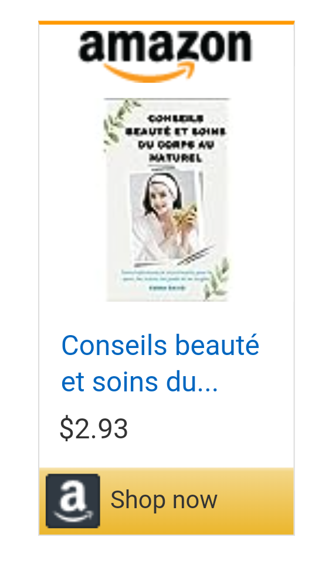Click the blue subtitle text on the cover
329x561 pixels.
point(165,276)
